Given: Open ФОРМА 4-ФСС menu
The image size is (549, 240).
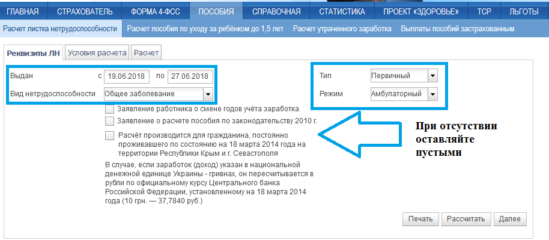Looking at the screenshot, I should 156,11.
